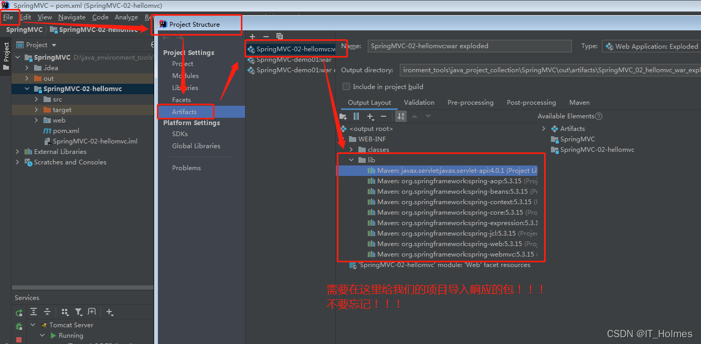Rerun Tomcat server in Services
This screenshot has width=701, height=344.
tap(19, 313)
